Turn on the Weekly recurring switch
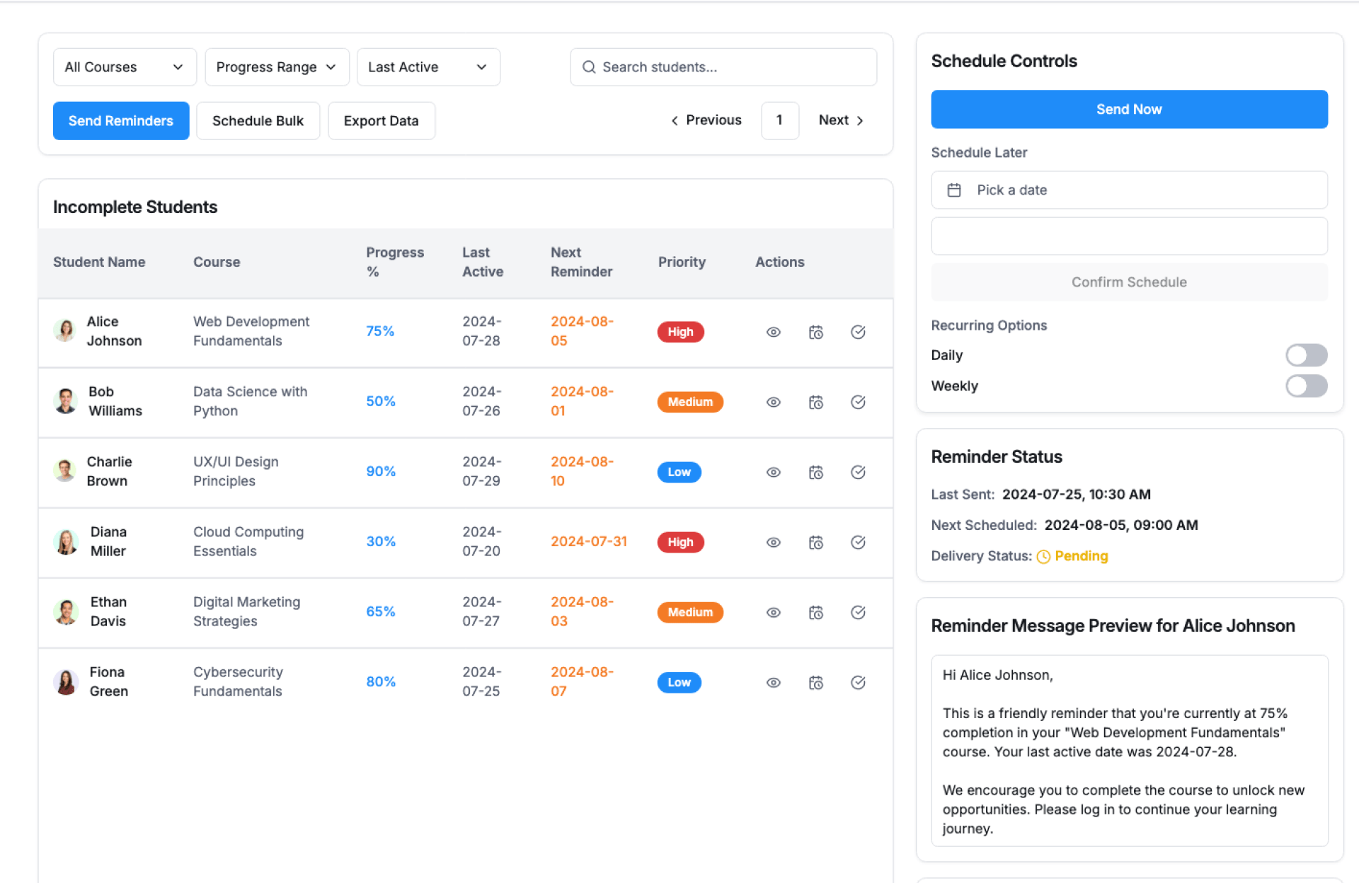This screenshot has height=883, width=1359. point(1305,386)
